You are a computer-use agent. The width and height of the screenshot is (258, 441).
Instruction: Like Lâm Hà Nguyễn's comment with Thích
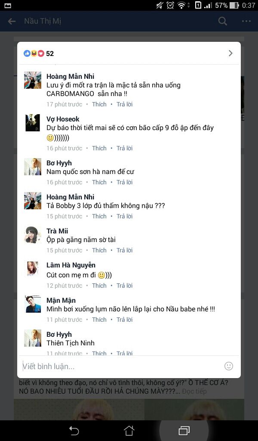coord(99,286)
